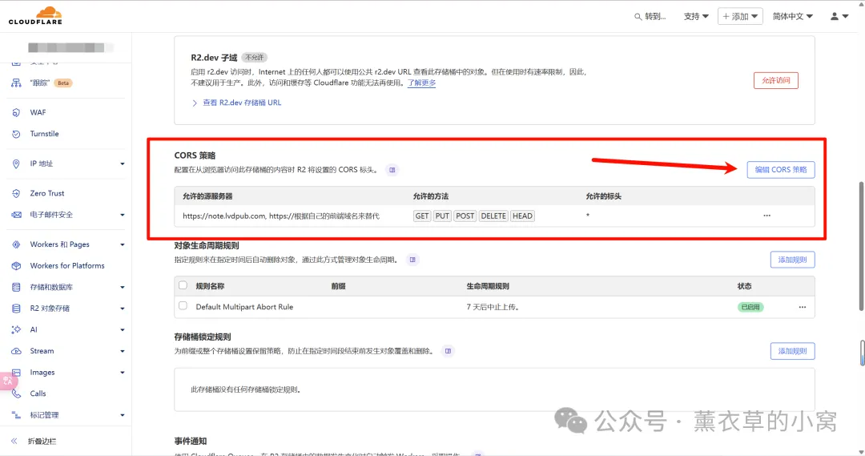Click the 已启用 status badge

coord(750,307)
